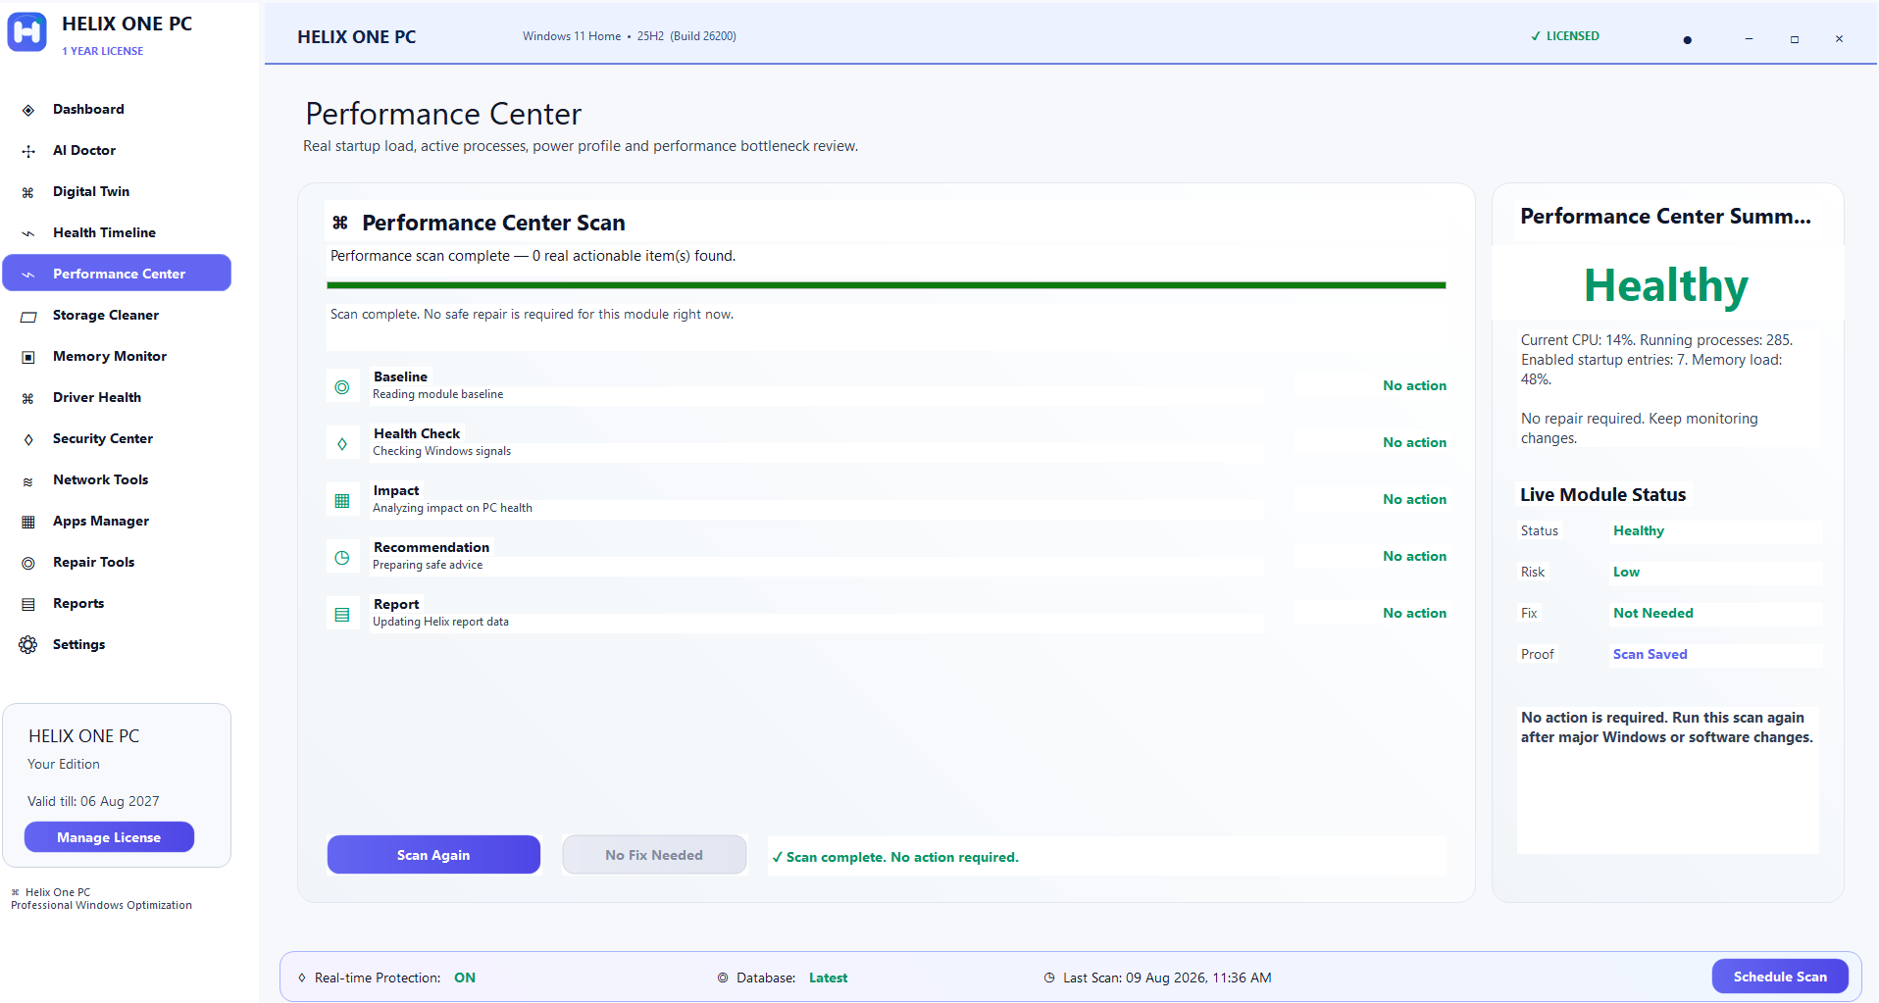Click the dot icon in title bar
The image size is (1879, 1003).
pos(1687,39)
